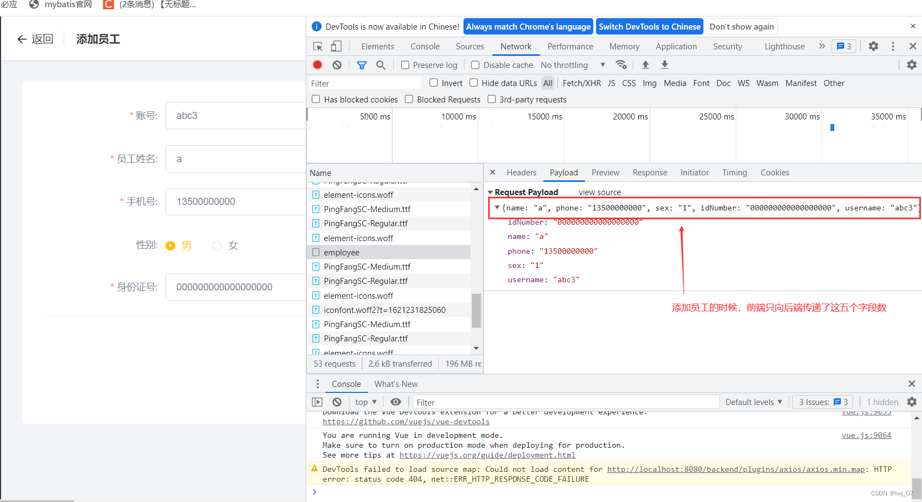Open console context top dropdown
The height and width of the screenshot is (502, 922).
pos(366,402)
